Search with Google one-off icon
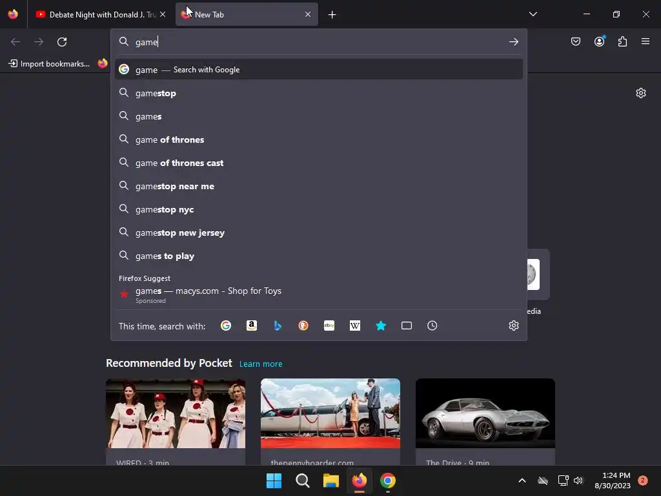The image size is (661, 496). pyautogui.click(x=226, y=325)
